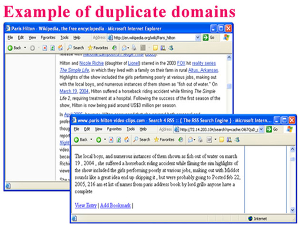Open Search in the RSS window toolbar
299x225 pixels.
(x=142, y=139)
